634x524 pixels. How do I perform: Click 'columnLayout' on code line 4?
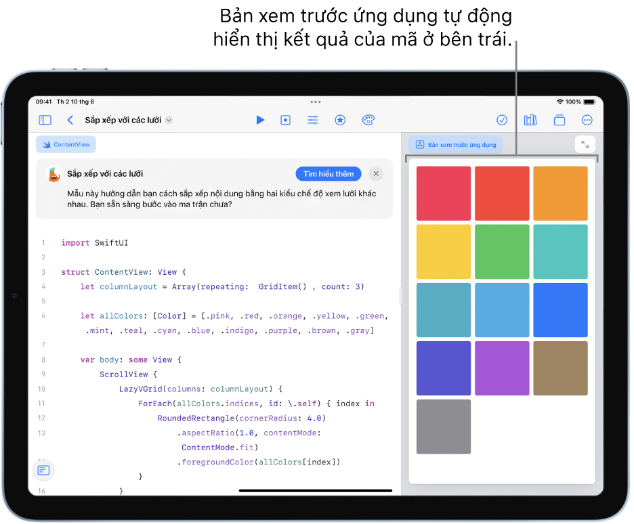coord(128,286)
